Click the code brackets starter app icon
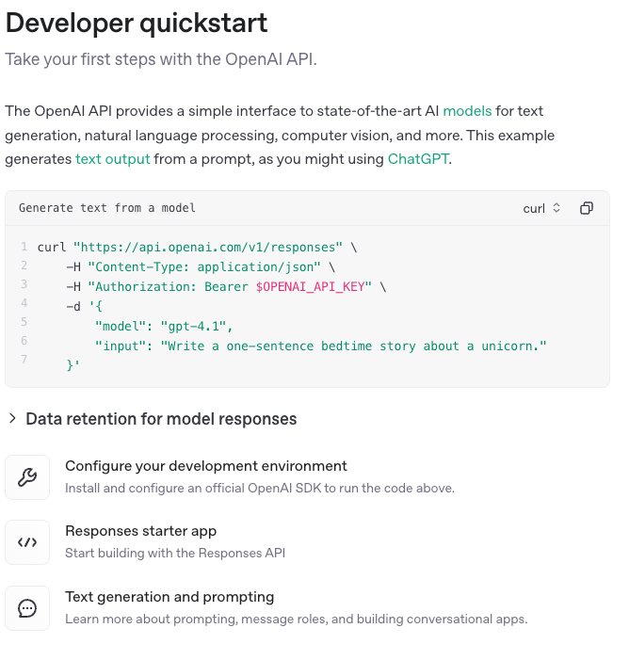This screenshot has height=660, width=629. [x=27, y=542]
